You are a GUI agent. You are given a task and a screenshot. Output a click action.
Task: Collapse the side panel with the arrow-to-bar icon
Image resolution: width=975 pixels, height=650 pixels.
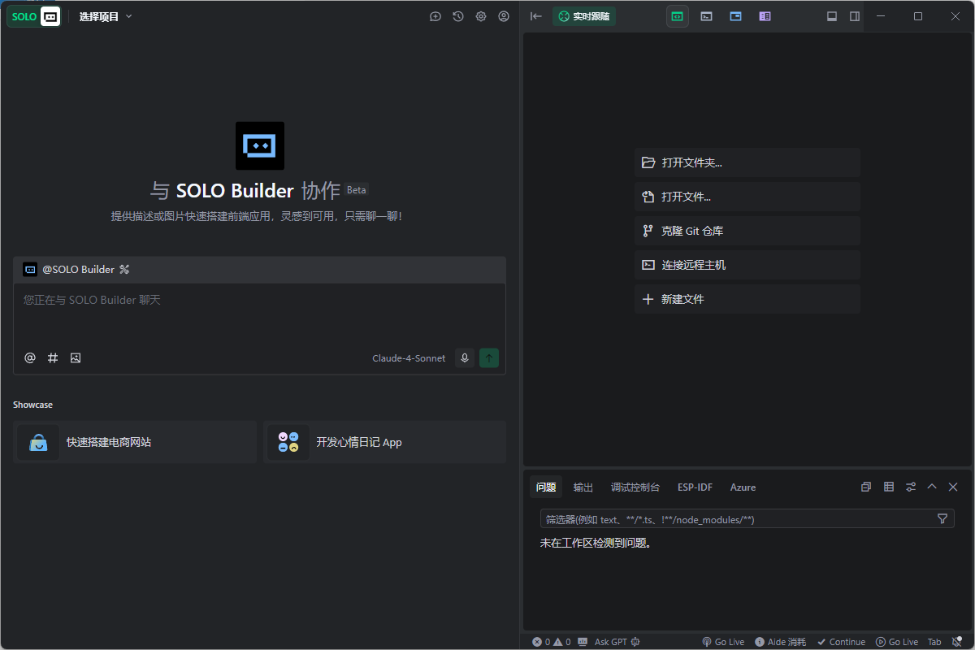click(x=536, y=16)
